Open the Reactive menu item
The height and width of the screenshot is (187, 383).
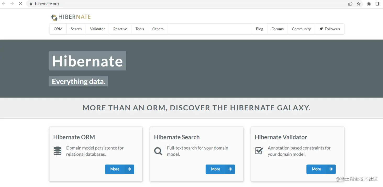(120, 29)
